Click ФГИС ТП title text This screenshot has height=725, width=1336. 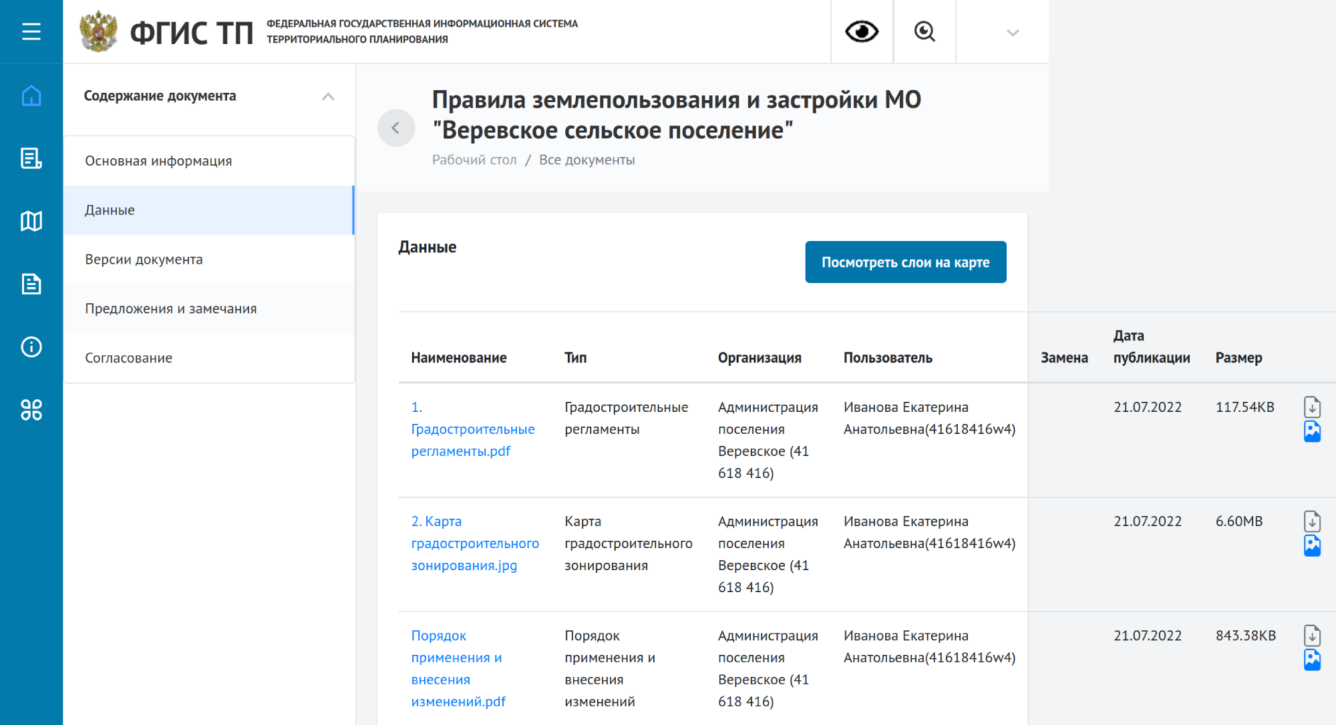(192, 32)
